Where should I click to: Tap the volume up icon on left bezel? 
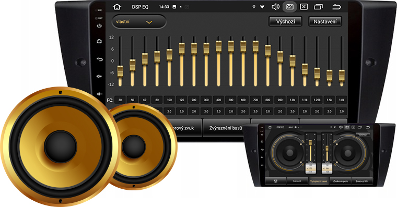point(99,76)
